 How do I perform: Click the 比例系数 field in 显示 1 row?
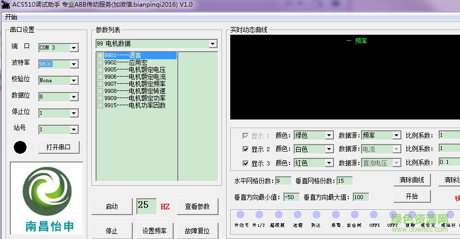[x=449, y=135]
